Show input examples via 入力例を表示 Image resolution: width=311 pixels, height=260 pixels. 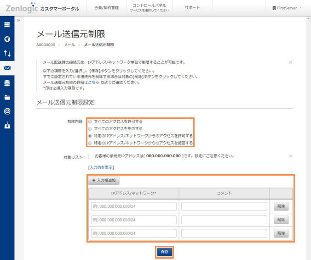pos(101,167)
